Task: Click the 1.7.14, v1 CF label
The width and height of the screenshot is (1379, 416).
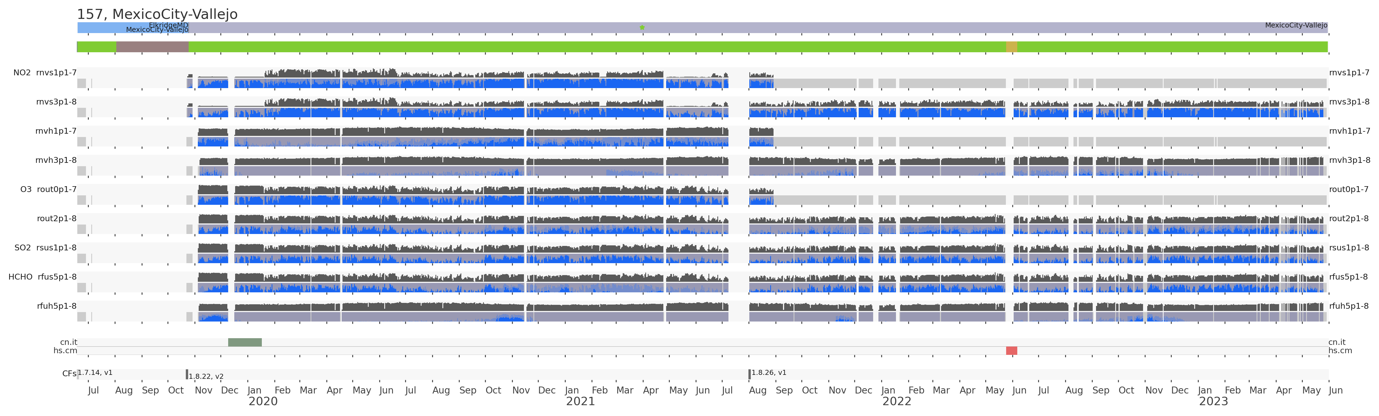Action: pyautogui.click(x=95, y=373)
